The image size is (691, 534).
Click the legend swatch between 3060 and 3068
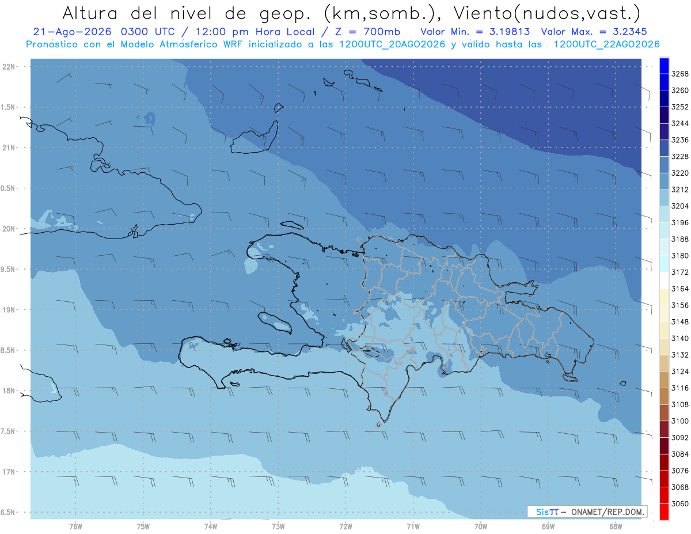(664, 495)
